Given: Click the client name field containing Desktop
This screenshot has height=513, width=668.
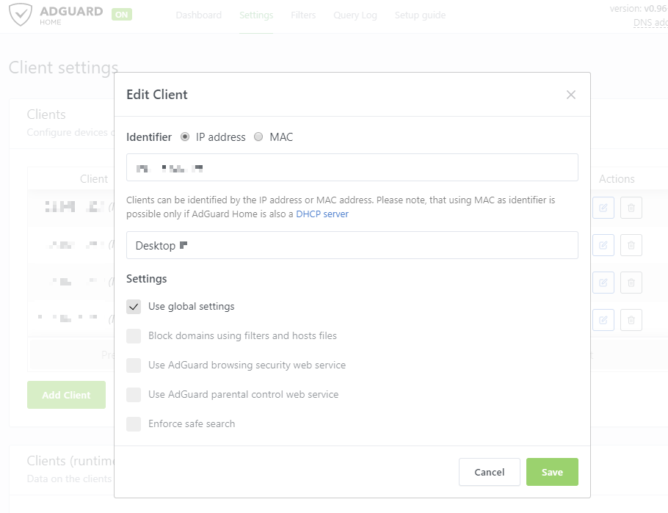Looking at the screenshot, I should 352,245.
